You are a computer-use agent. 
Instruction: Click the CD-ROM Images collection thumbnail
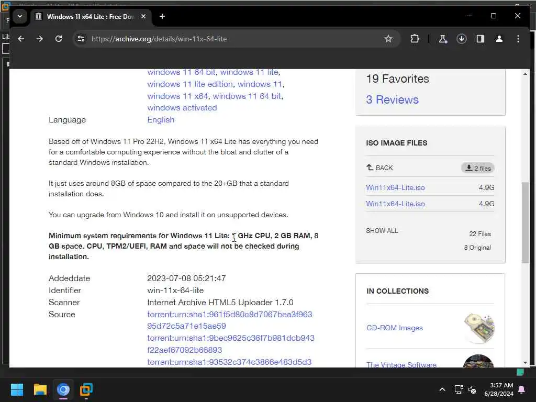(479, 328)
